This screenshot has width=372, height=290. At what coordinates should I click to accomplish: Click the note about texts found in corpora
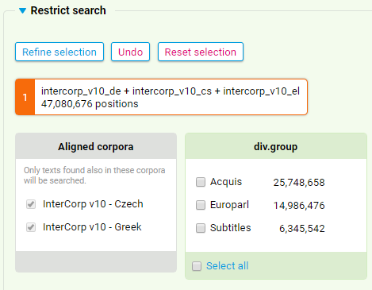tap(94, 176)
